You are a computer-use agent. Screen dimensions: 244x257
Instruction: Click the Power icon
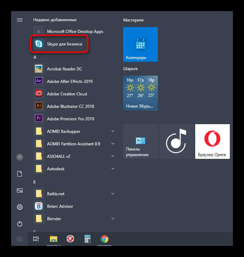click(x=20, y=224)
